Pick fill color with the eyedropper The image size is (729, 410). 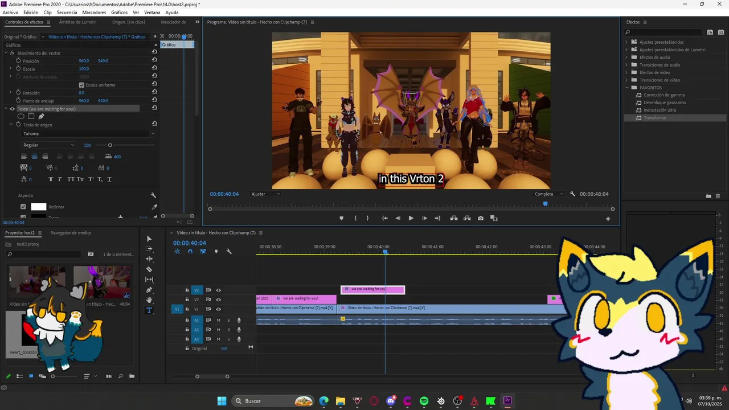154,207
